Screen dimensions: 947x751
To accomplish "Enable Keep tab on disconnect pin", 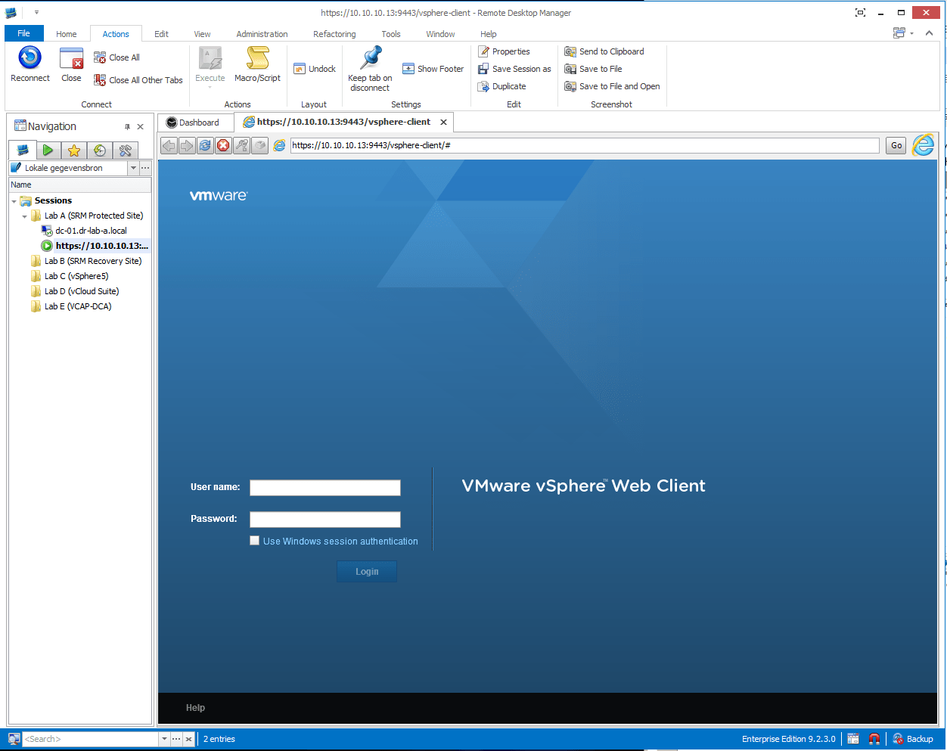I will click(x=370, y=69).
